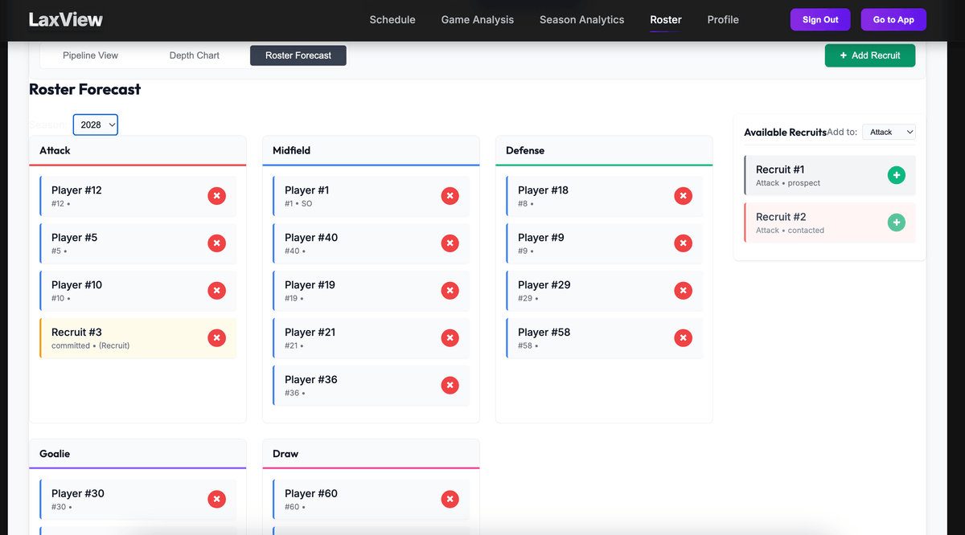965x535 pixels.
Task: Remove Player #21 from Midfield
Action: coord(450,337)
